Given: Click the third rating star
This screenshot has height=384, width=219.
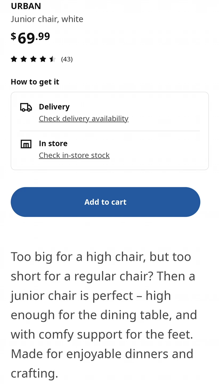Looking at the screenshot, I should [33, 59].
